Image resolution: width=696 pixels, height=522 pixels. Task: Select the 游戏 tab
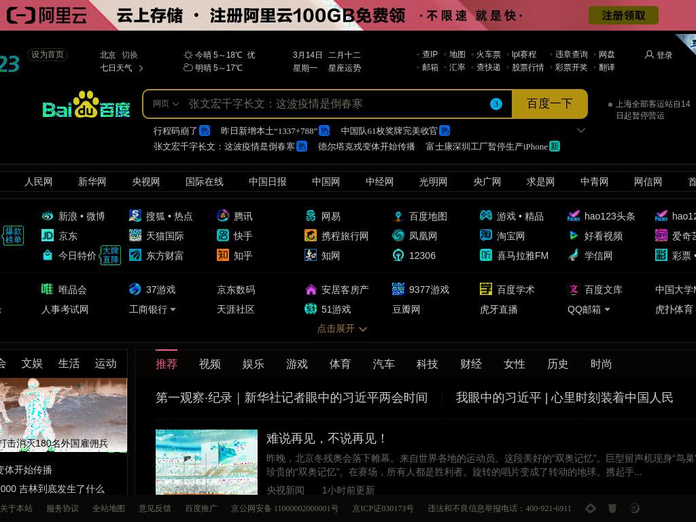point(297,364)
